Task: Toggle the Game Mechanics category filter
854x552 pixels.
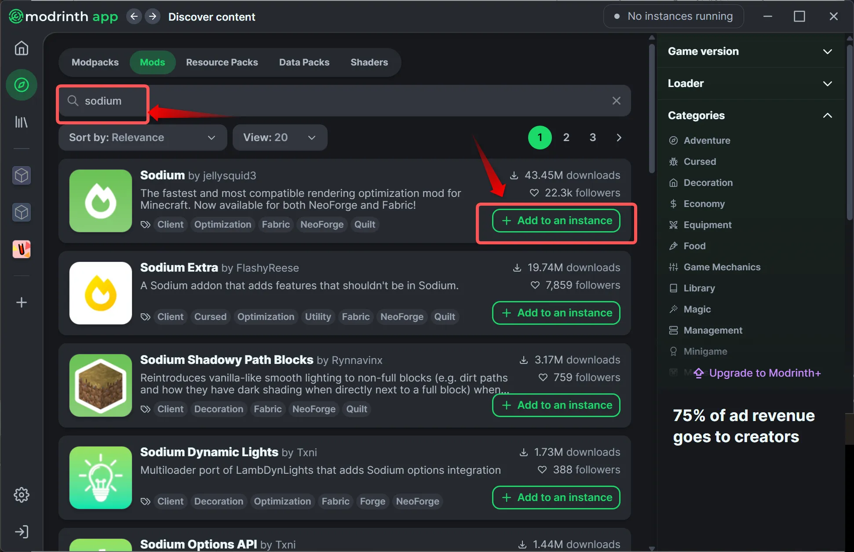Action: (722, 267)
